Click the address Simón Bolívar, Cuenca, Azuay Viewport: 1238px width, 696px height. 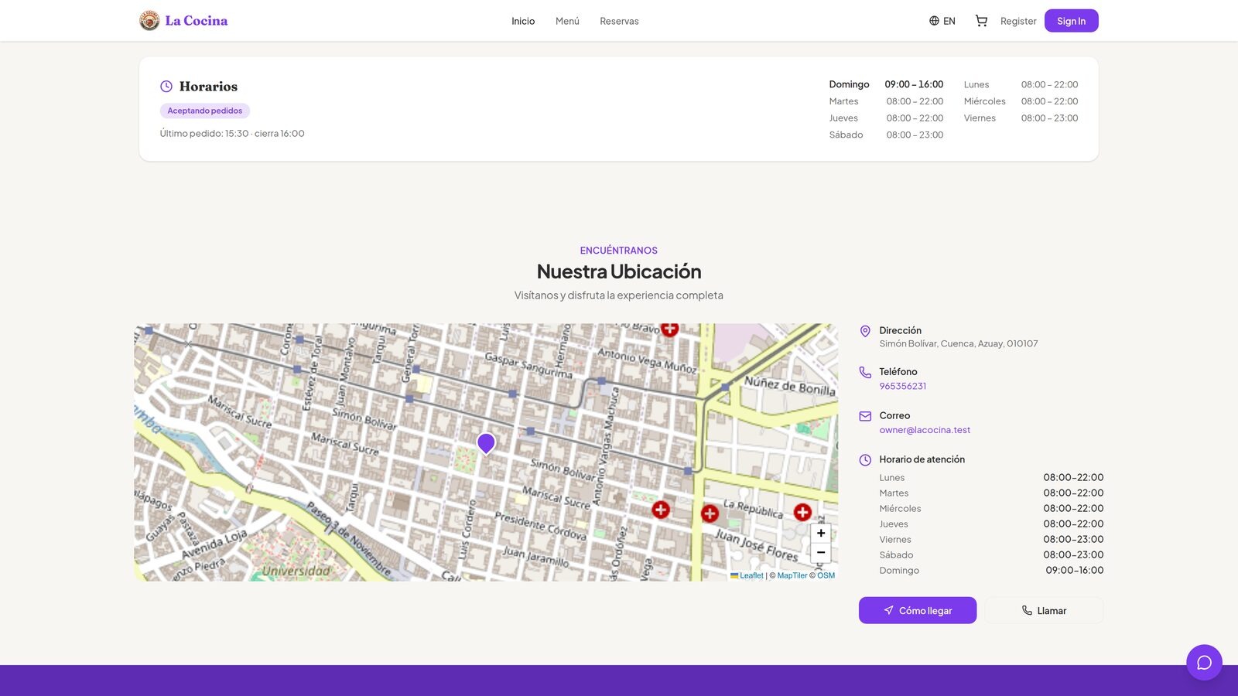(x=959, y=343)
